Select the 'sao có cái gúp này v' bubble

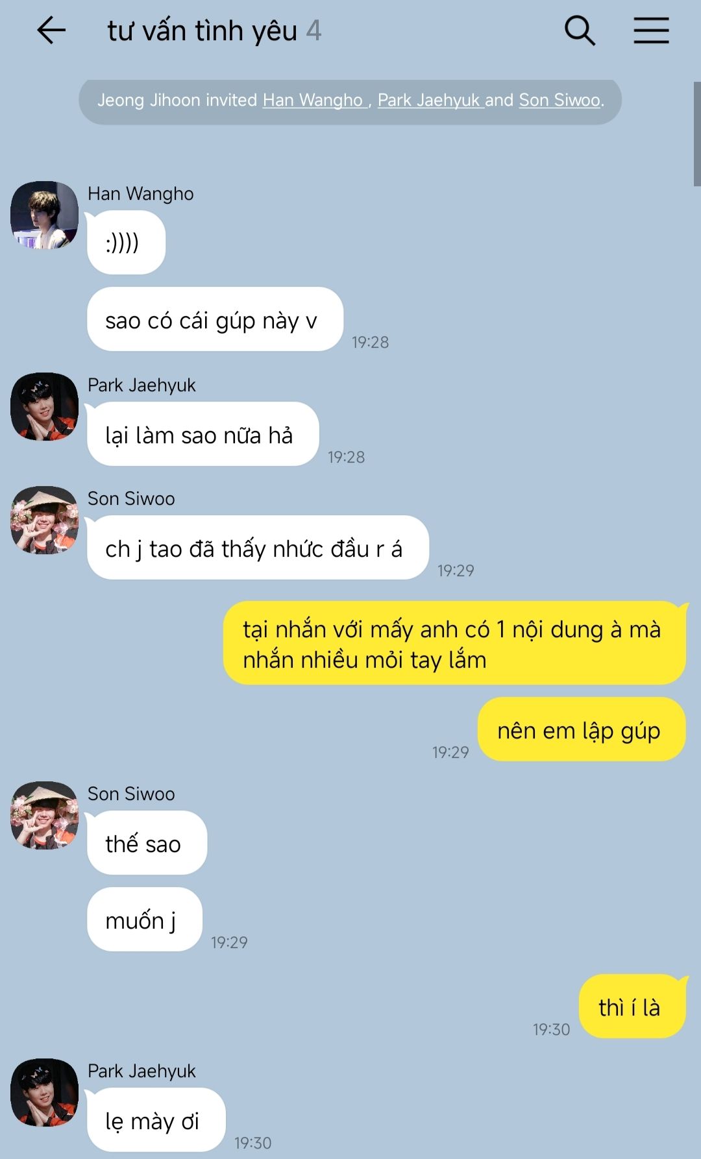pos(215,319)
